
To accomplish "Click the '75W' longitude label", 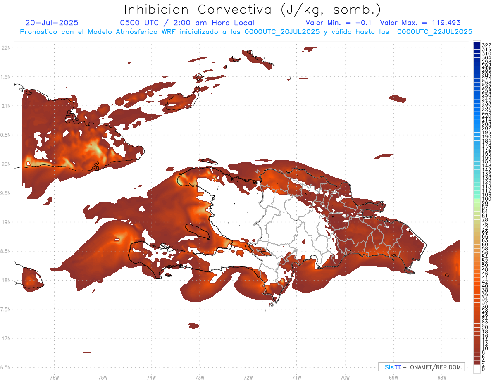I will pos(103,377).
